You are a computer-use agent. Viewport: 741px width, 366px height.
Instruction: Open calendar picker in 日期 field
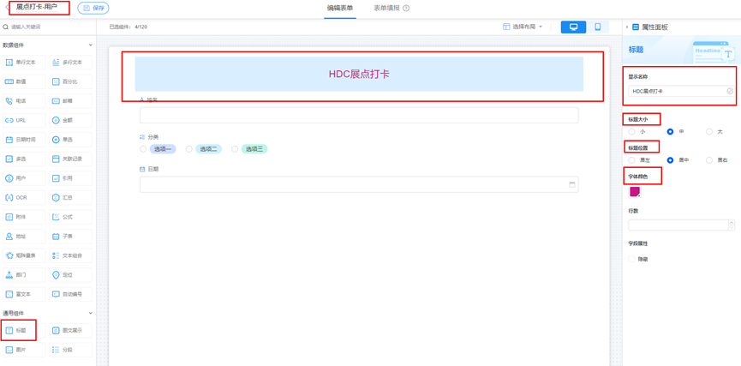(572, 185)
